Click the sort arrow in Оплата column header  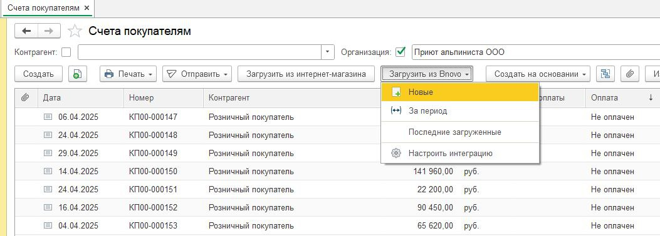point(651,97)
